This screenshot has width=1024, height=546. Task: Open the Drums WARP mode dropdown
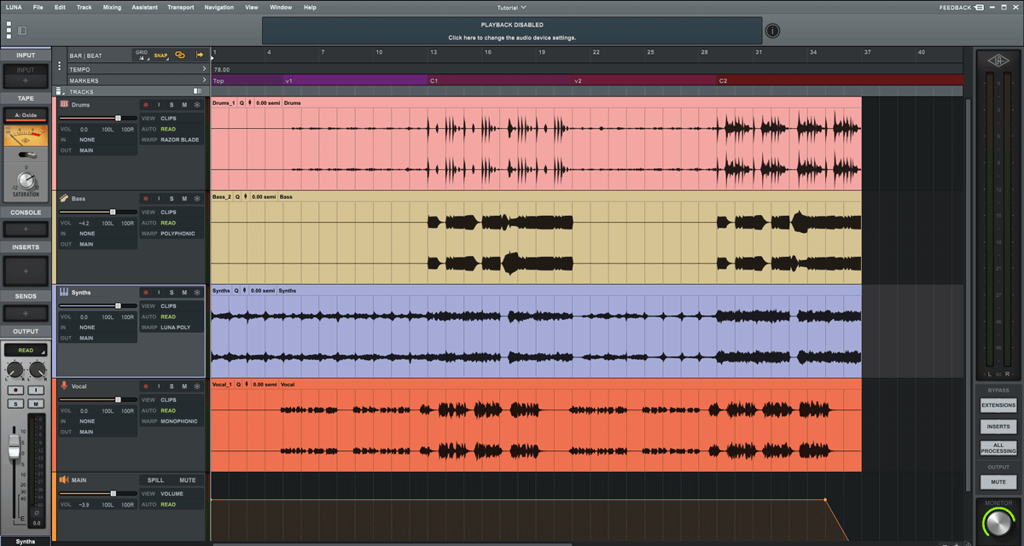coord(179,140)
